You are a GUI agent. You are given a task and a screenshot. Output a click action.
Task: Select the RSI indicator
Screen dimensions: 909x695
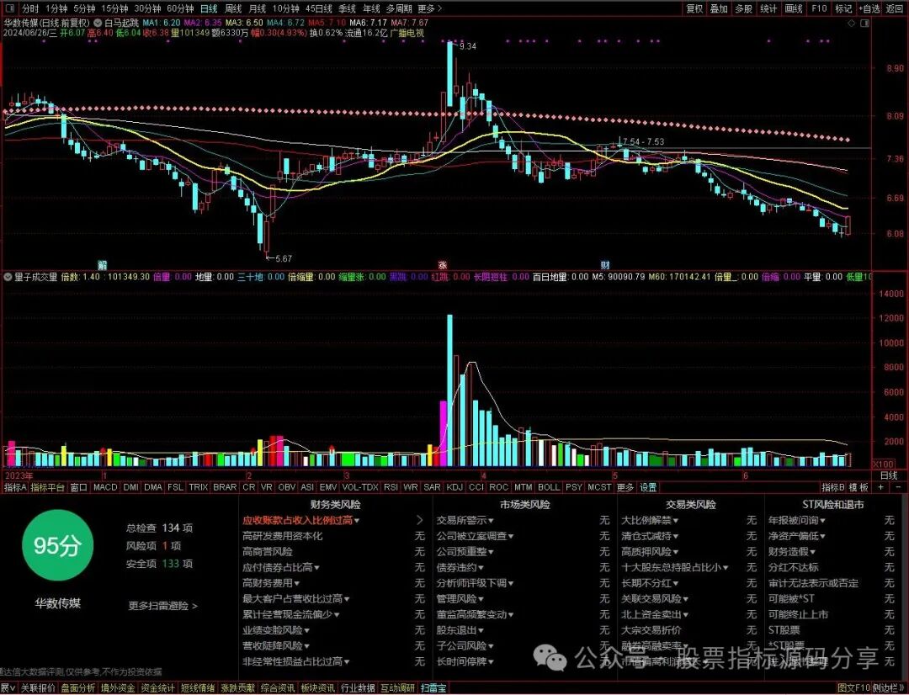pyautogui.click(x=391, y=487)
